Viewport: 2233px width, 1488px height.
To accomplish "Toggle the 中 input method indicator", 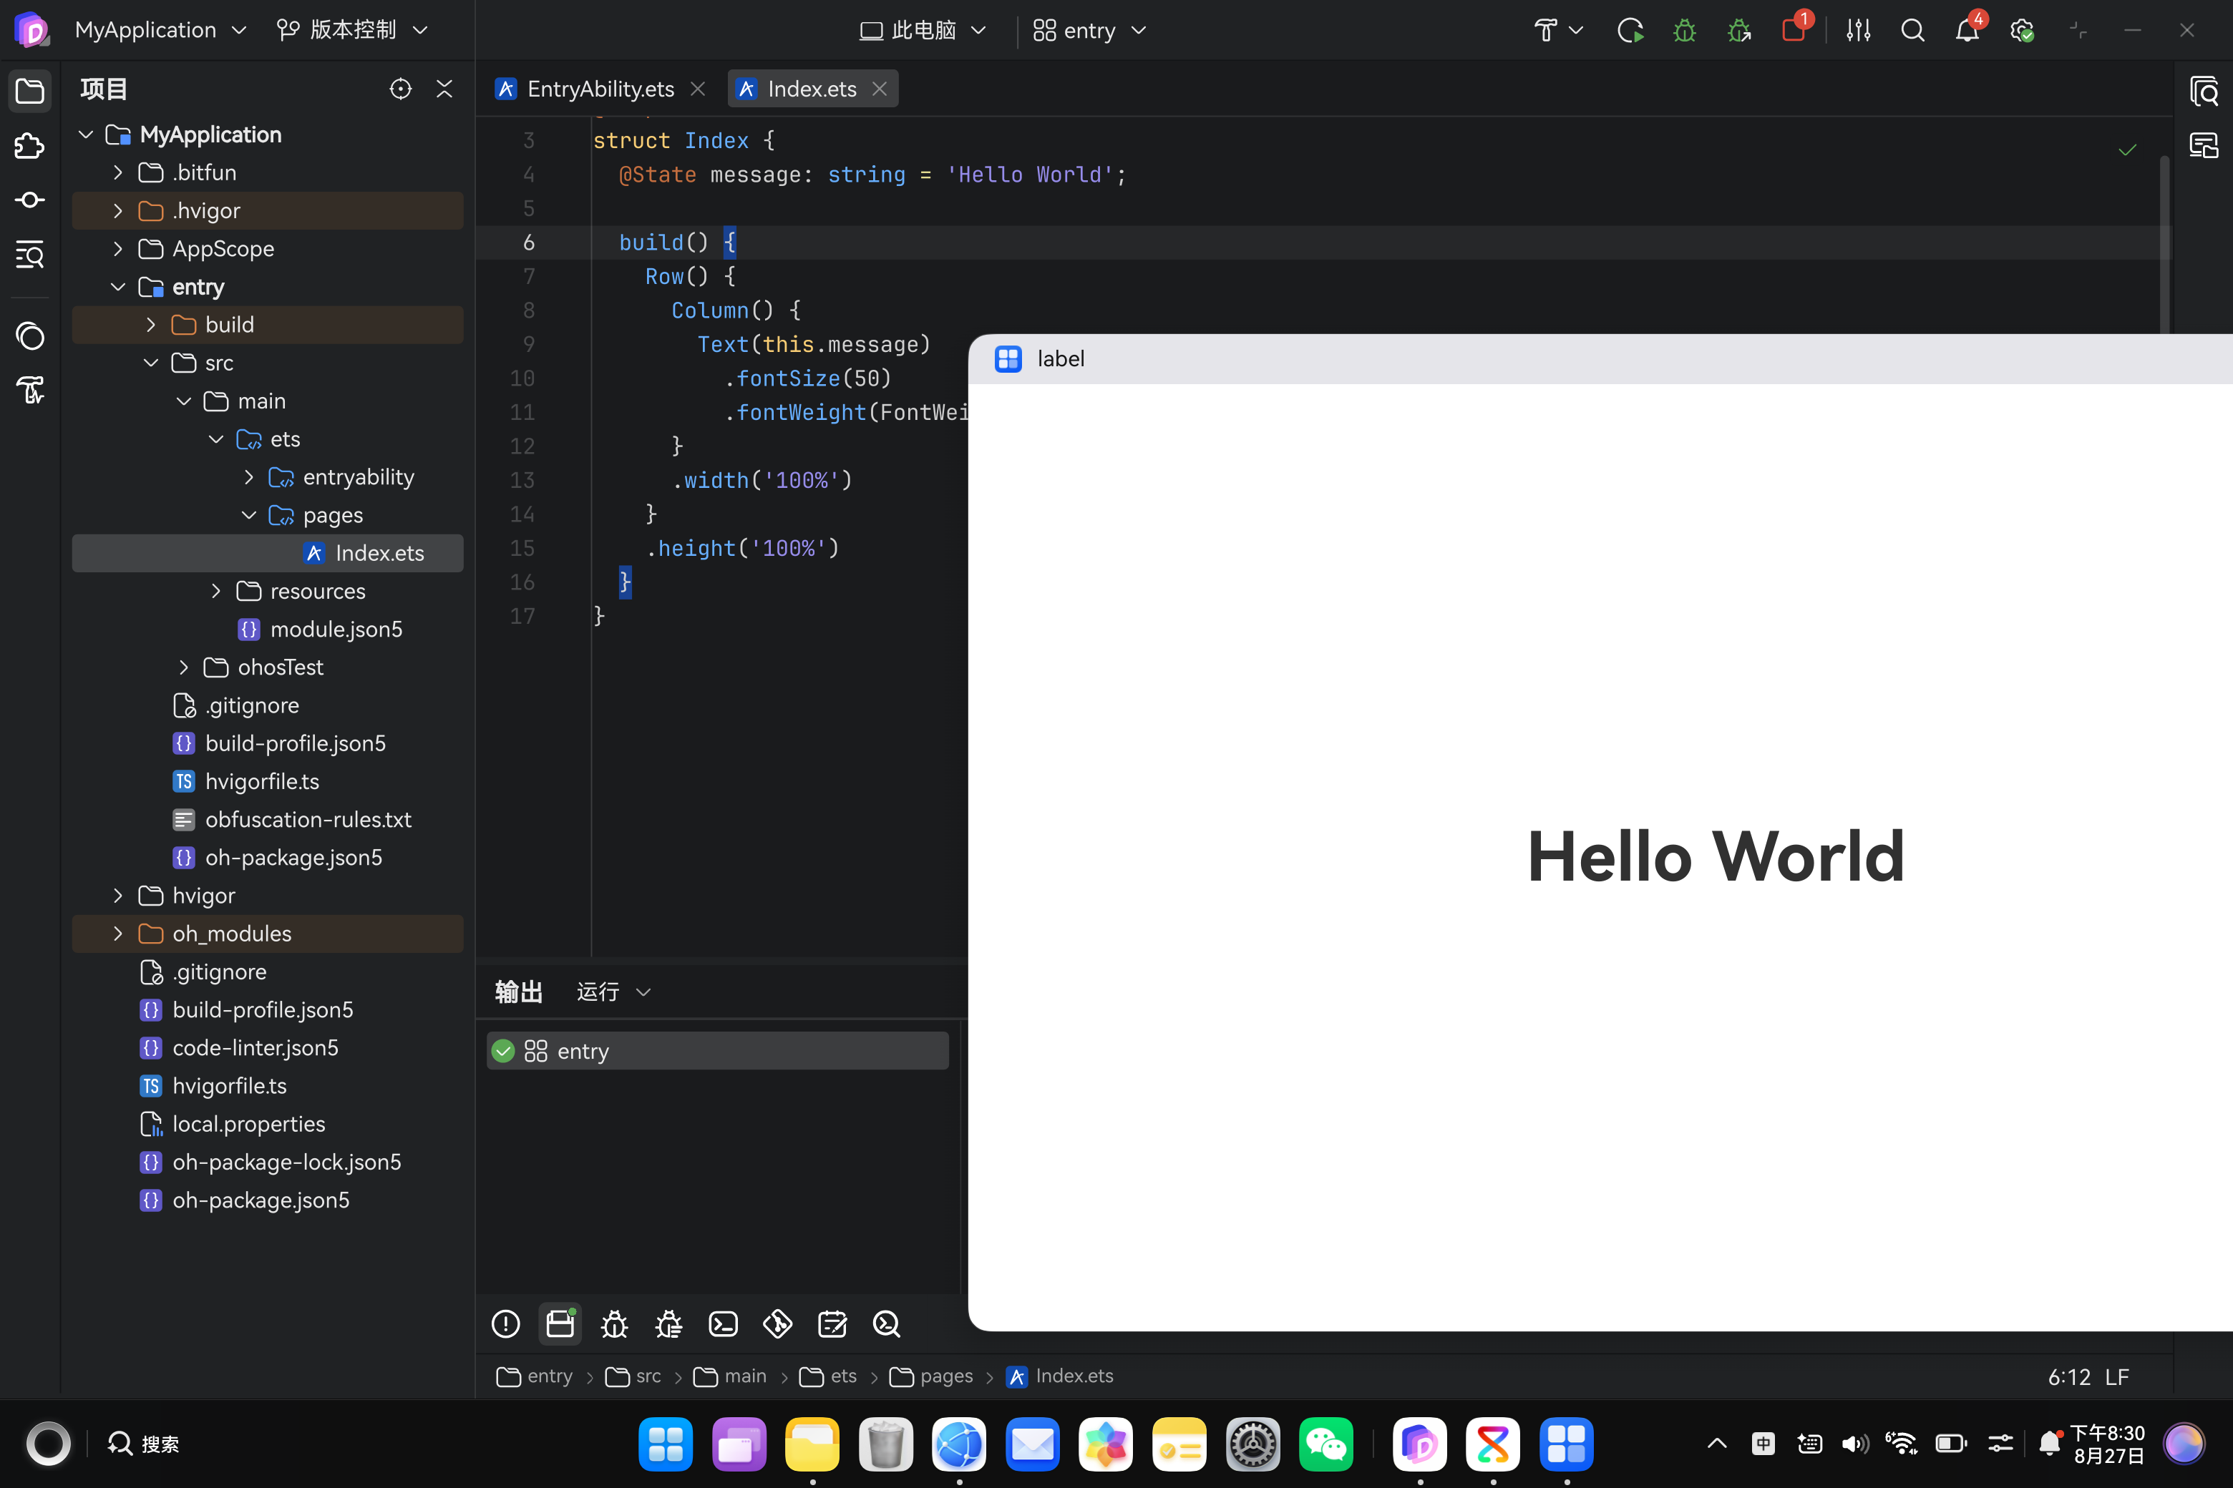I will [x=1763, y=1444].
